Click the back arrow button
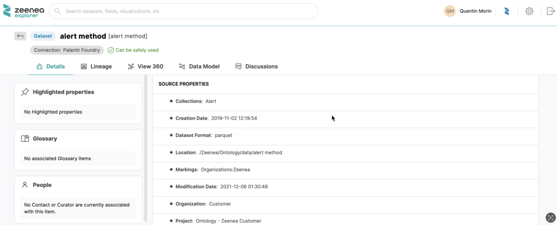This screenshot has width=557, height=225. pos(20,36)
